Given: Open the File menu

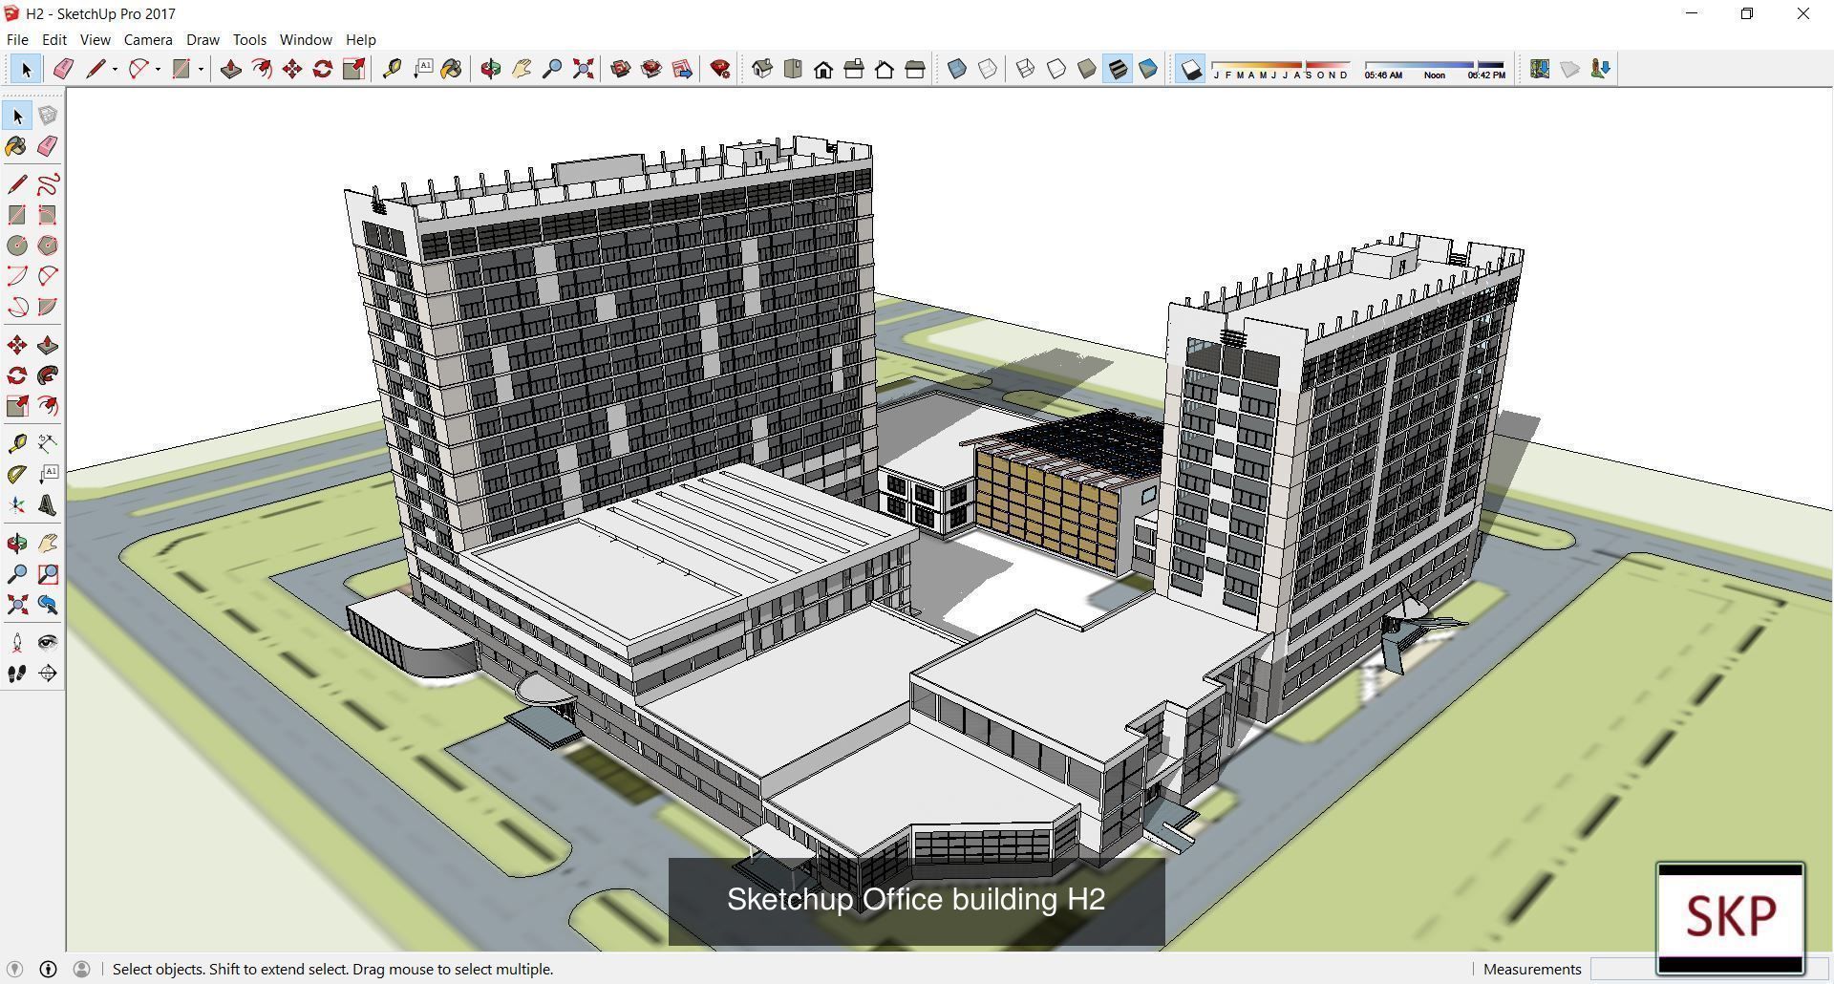Looking at the screenshot, I should tap(17, 40).
